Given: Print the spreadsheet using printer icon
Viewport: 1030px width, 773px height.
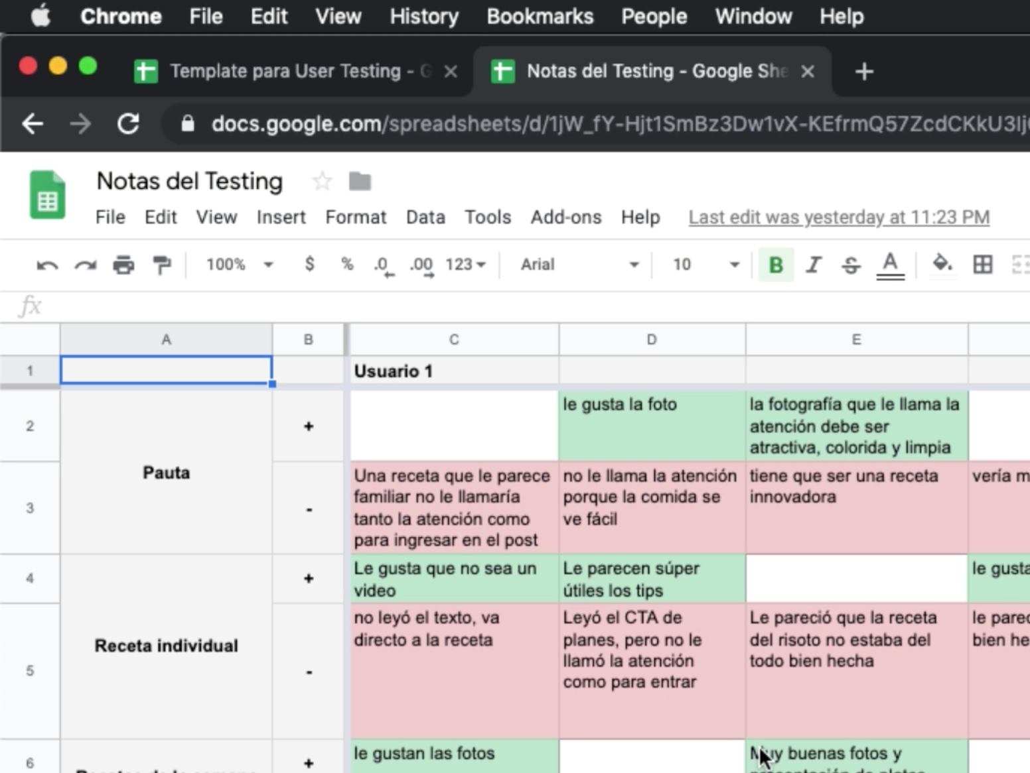Looking at the screenshot, I should (x=123, y=265).
